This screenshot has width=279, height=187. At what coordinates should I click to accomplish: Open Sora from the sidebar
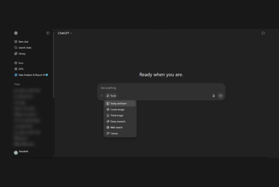[19, 63]
